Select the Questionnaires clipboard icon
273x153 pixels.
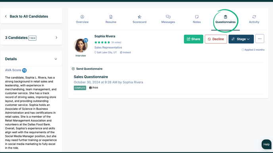coord(225,17)
